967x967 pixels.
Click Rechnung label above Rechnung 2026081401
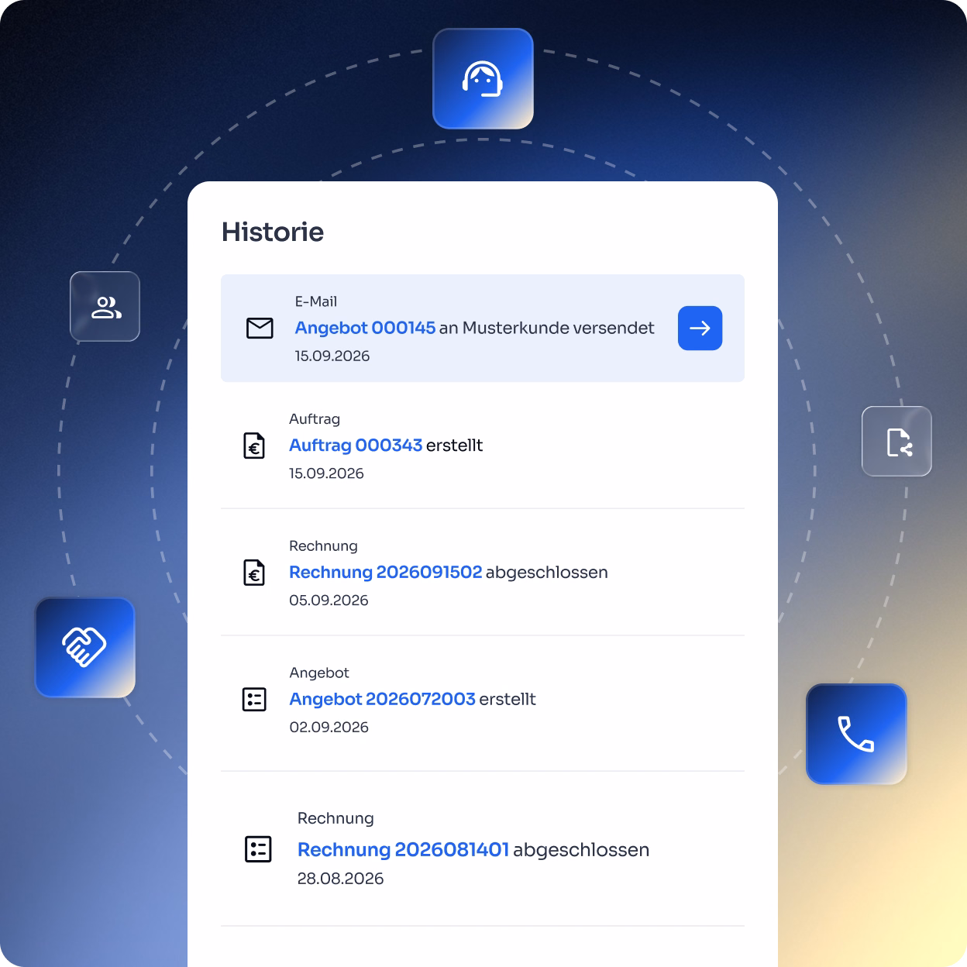[x=336, y=818]
